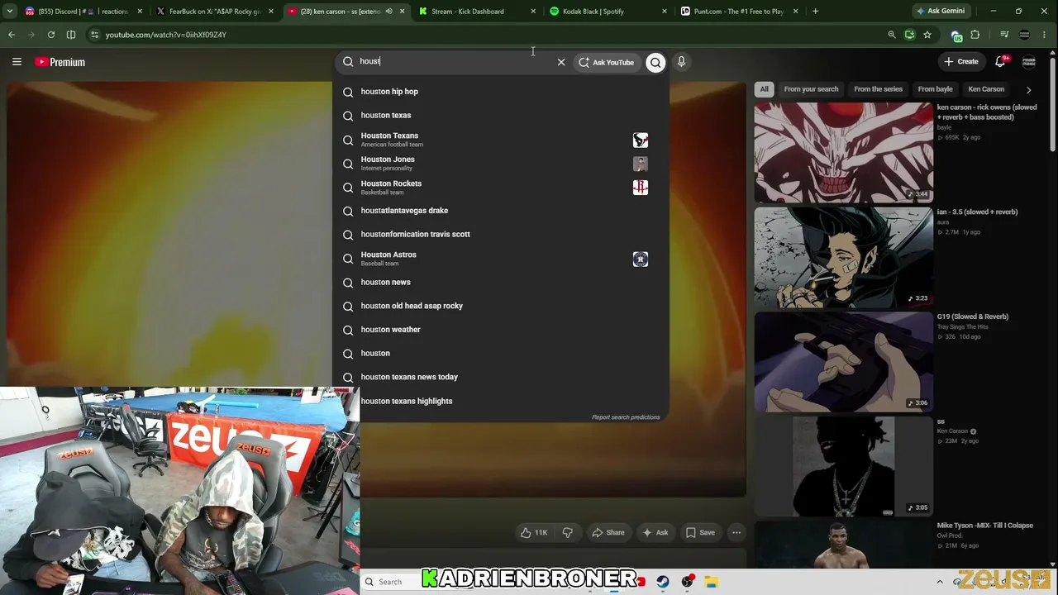Open Ask Gemini in Chrome

coord(941,12)
